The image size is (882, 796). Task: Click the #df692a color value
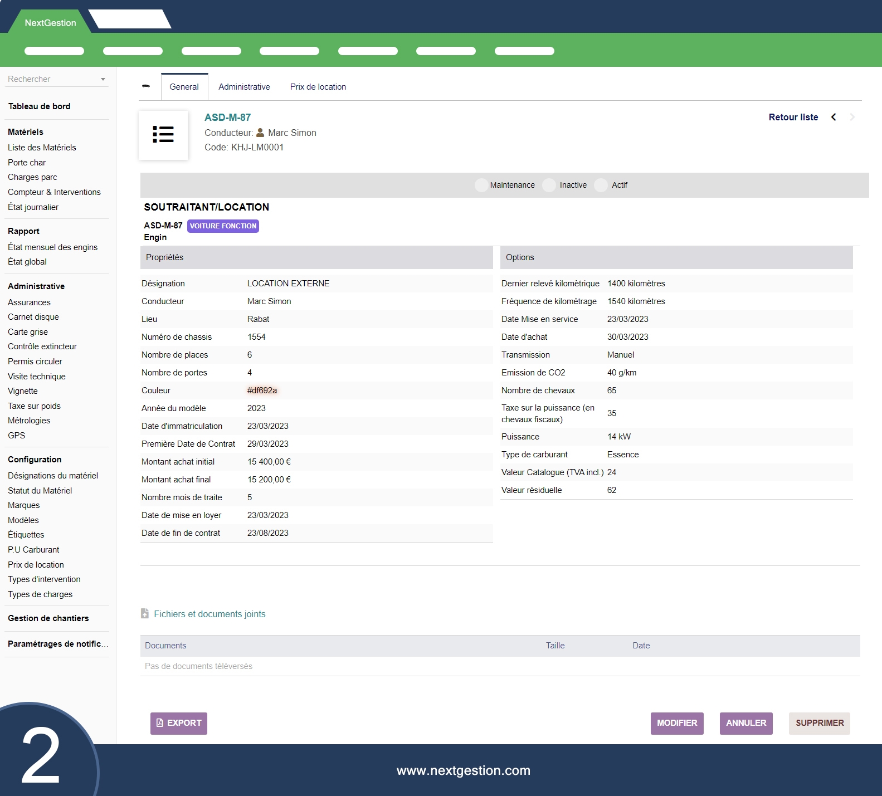coord(262,390)
